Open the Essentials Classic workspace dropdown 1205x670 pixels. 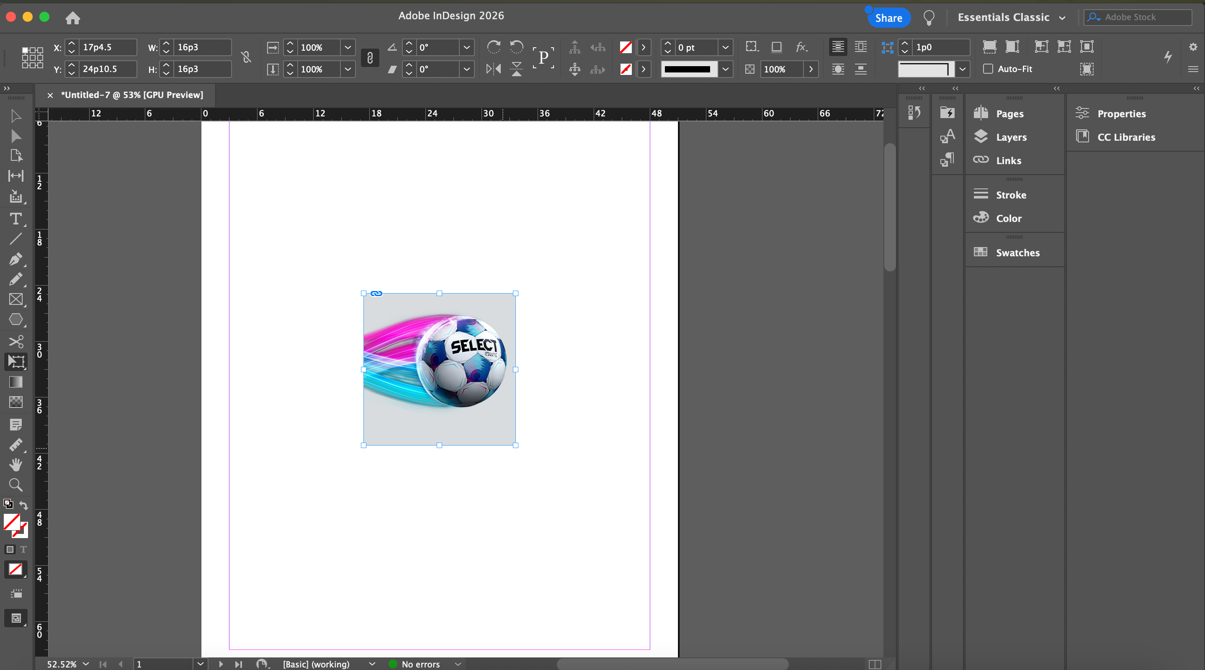[1011, 17]
